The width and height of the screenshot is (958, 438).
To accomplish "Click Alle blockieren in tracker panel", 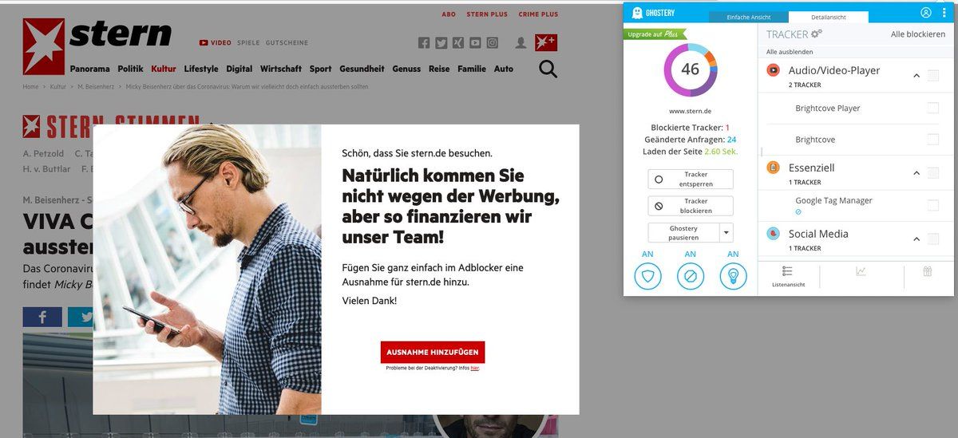I will pyautogui.click(x=918, y=34).
